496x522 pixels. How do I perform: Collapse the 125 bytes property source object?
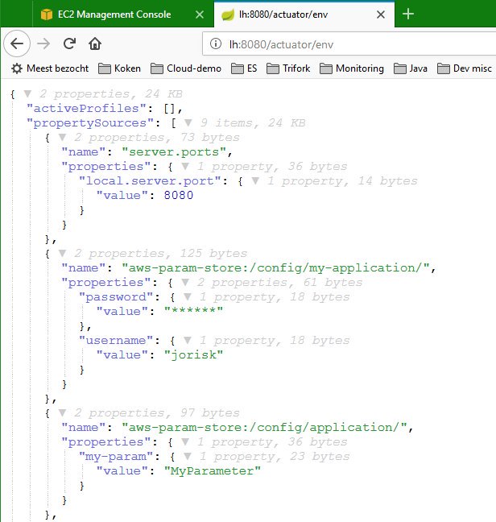pos(62,254)
